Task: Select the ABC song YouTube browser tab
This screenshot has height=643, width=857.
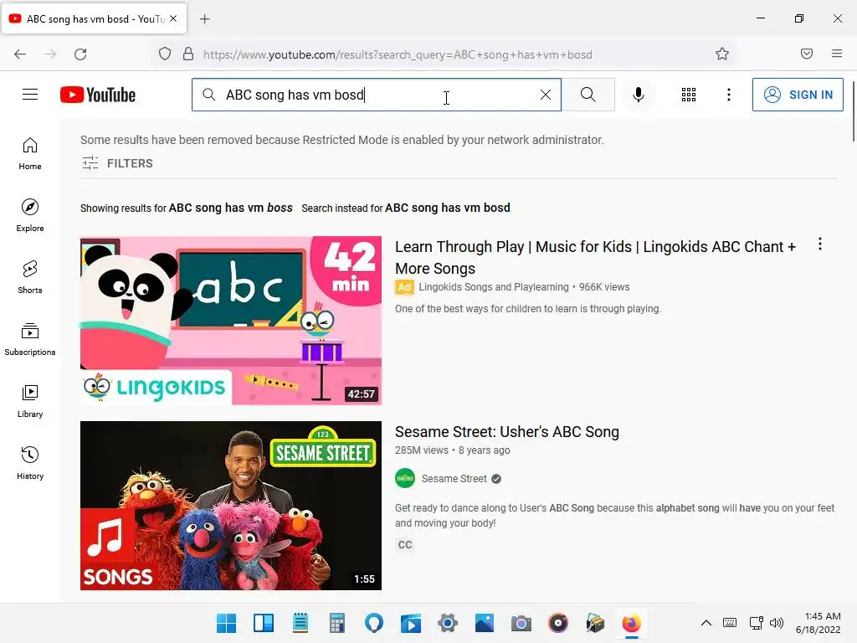Action: pyautogui.click(x=94, y=18)
